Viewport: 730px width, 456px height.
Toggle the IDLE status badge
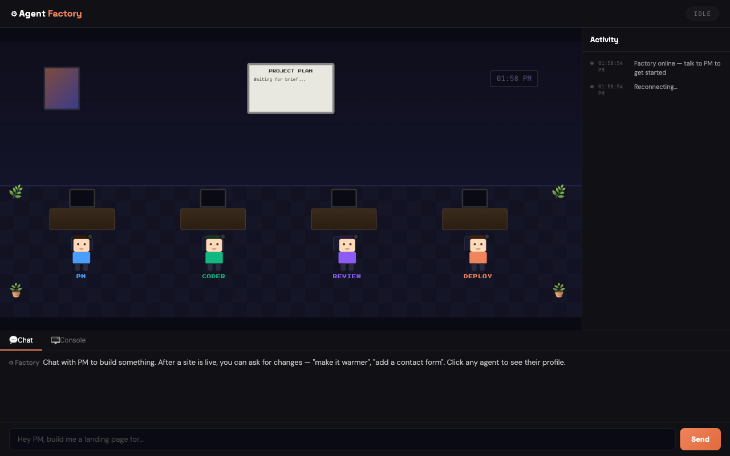click(x=701, y=13)
